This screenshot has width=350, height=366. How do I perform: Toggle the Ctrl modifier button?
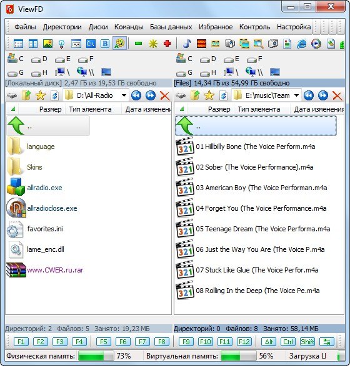(x=288, y=342)
